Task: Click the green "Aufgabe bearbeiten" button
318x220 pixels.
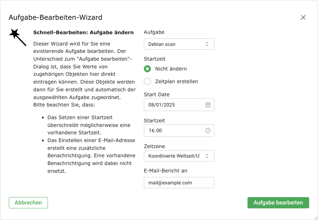Action: point(278,203)
